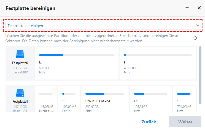This screenshot has width=205, height=130.
Task: Click the Zurück button
Action: coord(149,122)
